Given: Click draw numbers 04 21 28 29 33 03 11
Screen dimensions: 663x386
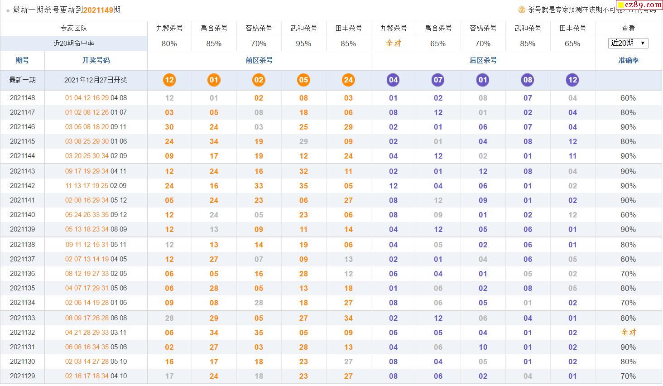Looking at the screenshot, I should coord(96,333).
